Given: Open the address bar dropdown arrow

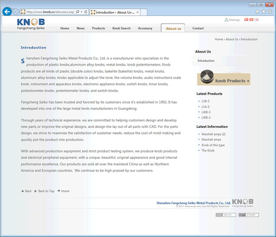Looking at the screenshot, I should [82, 12].
